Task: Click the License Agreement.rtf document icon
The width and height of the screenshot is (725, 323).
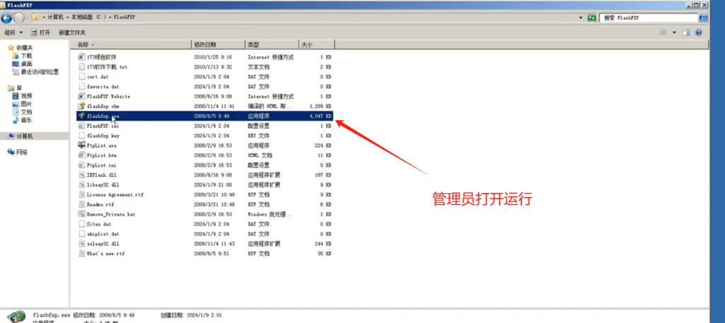Action: (82, 194)
